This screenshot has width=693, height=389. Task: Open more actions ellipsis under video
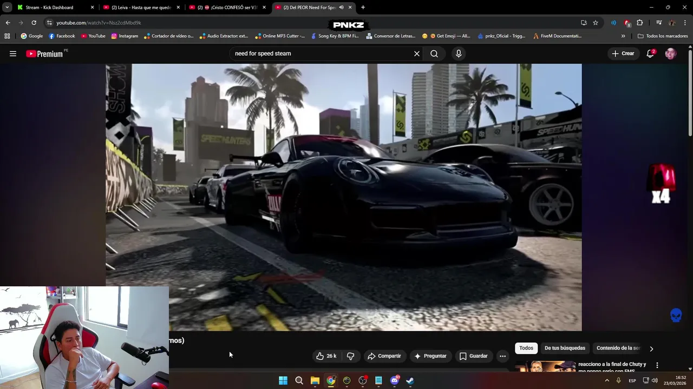pos(502,356)
